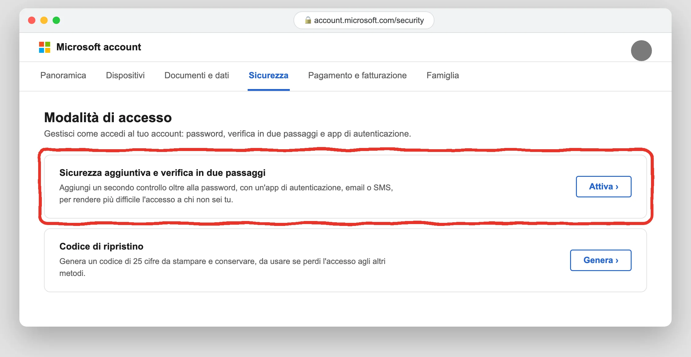Click the Microsoft four-color logo

(x=45, y=47)
